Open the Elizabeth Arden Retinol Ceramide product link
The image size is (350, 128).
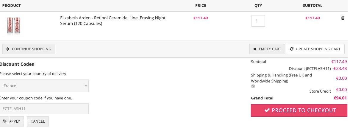pyautogui.click(x=112, y=21)
